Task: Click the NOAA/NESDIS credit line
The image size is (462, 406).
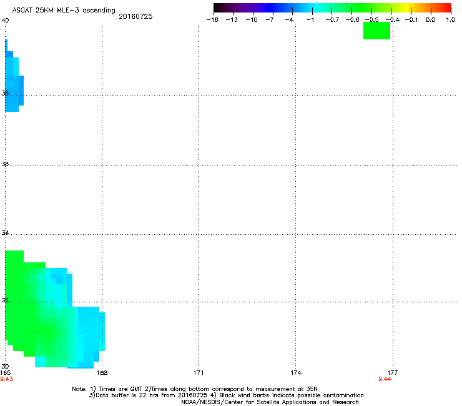Action: (x=270, y=402)
